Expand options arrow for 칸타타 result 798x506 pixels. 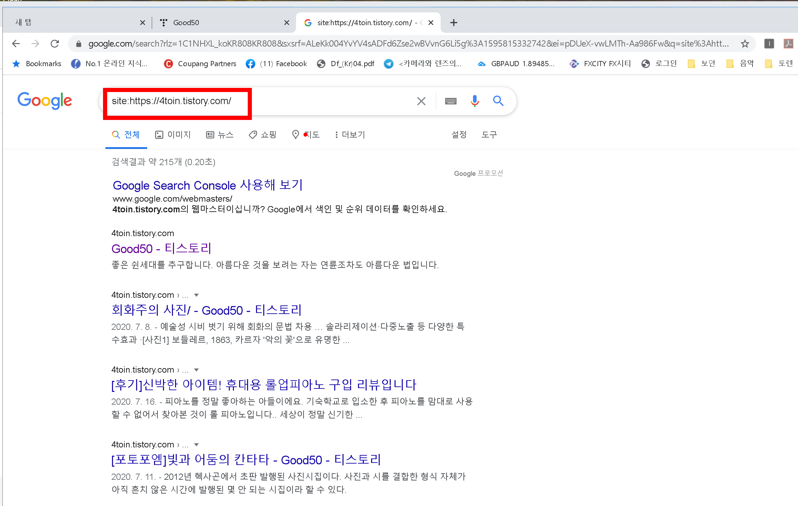pos(196,445)
